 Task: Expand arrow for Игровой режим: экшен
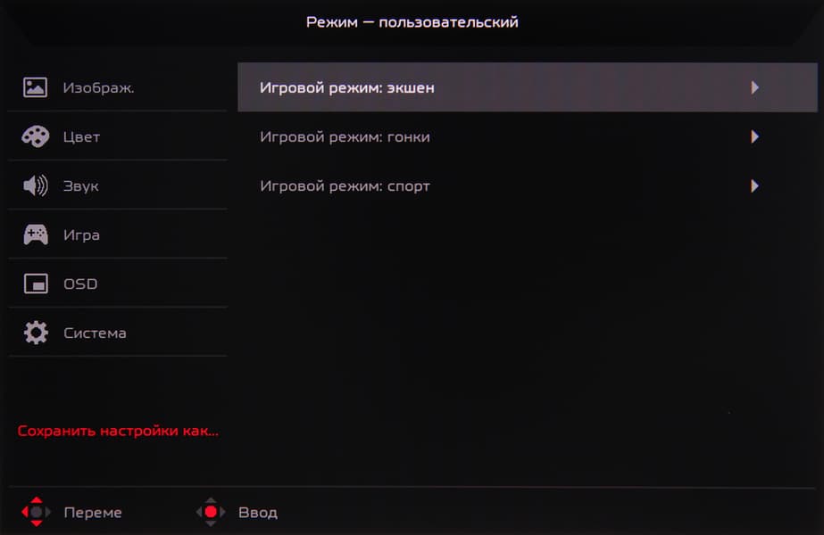click(754, 87)
